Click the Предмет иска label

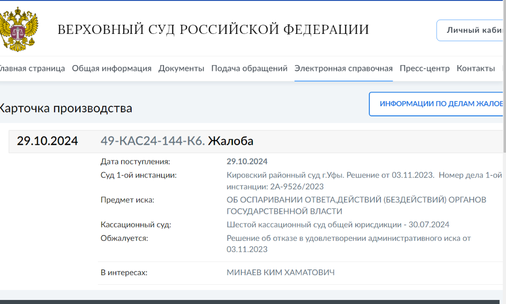(x=128, y=200)
